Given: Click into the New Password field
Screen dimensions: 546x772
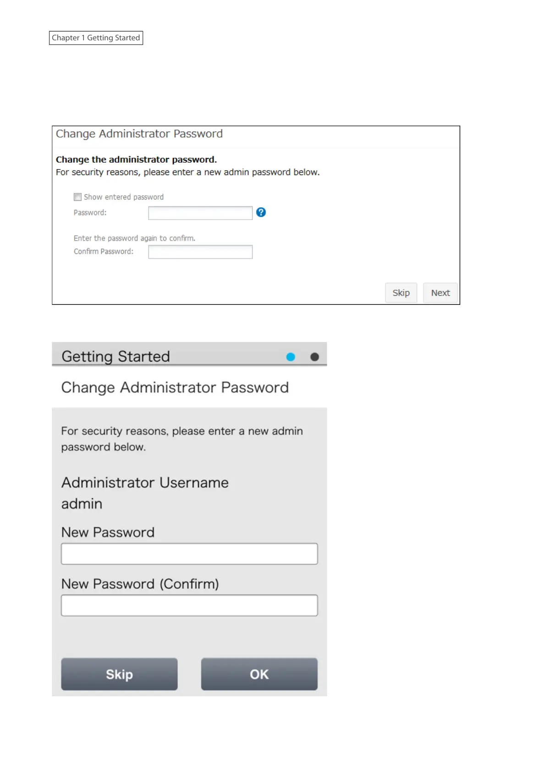Looking at the screenshot, I should [x=189, y=554].
